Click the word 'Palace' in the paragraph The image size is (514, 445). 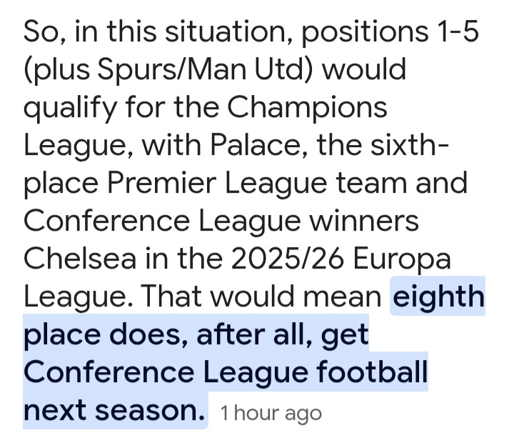[256, 145]
